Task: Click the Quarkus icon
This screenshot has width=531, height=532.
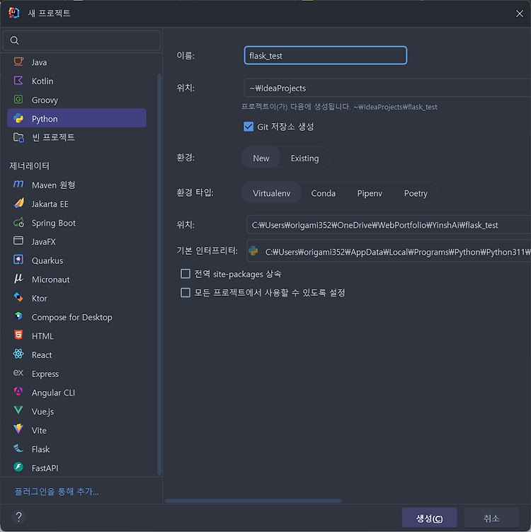Action: pos(18,260)
